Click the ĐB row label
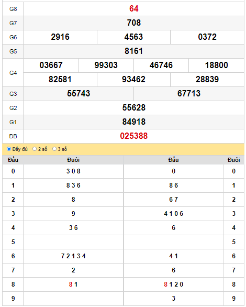The image size is (246, 307). (13, 136)
